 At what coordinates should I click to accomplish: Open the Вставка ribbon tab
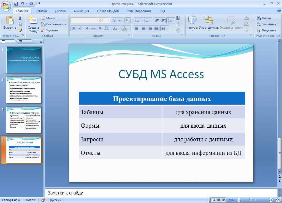click(x=41, y=11)
